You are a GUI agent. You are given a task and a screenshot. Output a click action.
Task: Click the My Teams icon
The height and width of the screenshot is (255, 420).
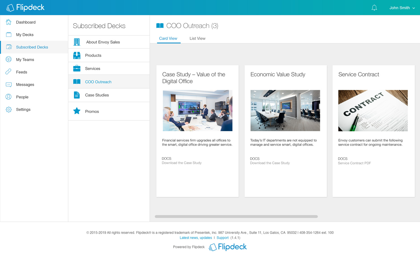pyautogui.click(x=9, y=59)
